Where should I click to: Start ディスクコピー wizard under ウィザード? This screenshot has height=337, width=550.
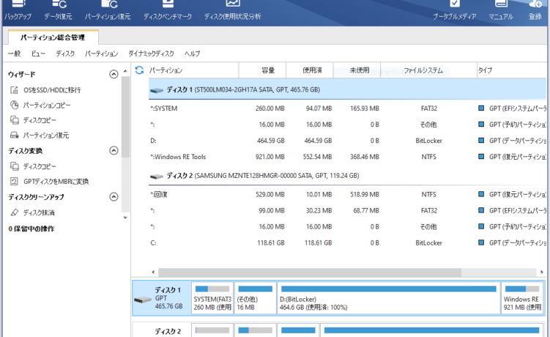(33, 120)
